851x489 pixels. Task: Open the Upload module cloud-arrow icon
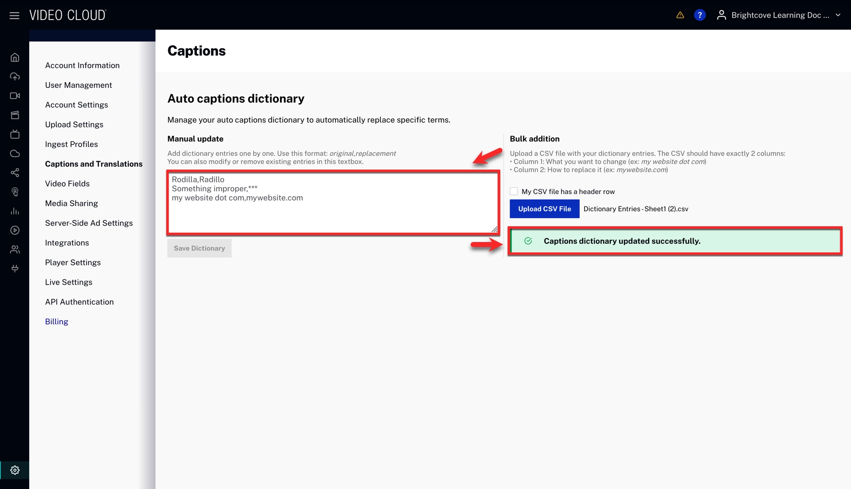coord(15,76)
